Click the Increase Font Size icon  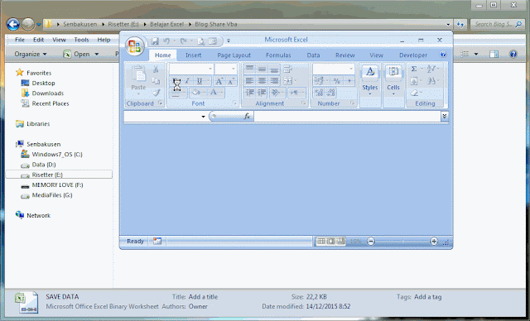[x=219, y=81]
